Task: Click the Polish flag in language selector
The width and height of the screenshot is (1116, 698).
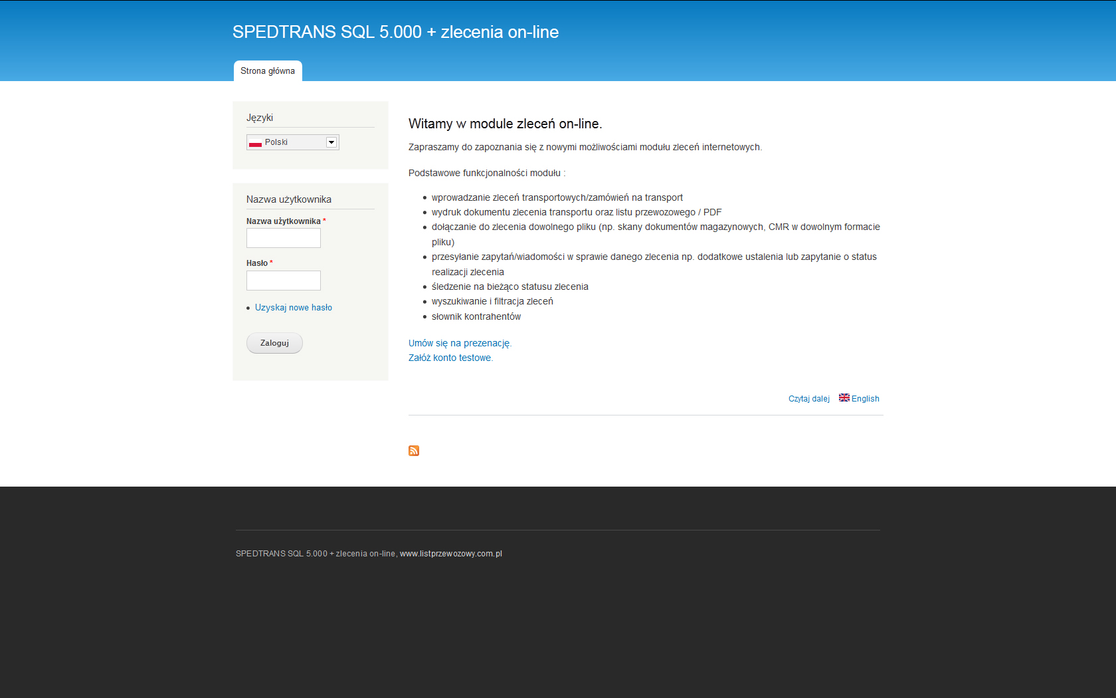Action: coord(255,142)
